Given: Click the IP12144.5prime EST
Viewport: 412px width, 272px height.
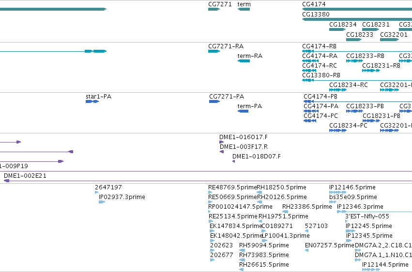Looking at the screenshot, I should click(371, 270).
